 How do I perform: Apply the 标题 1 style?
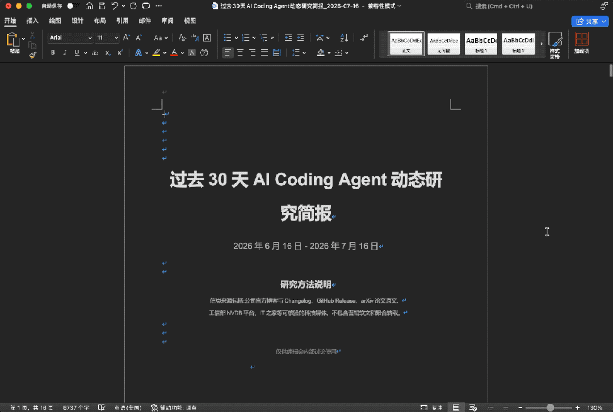(x=481, y=43)
